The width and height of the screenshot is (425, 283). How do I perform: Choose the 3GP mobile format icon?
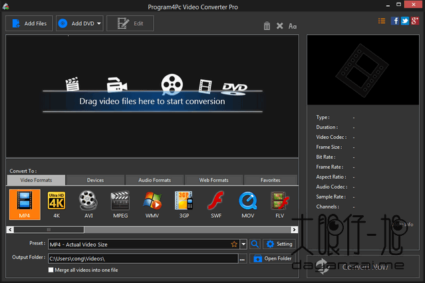184,205
